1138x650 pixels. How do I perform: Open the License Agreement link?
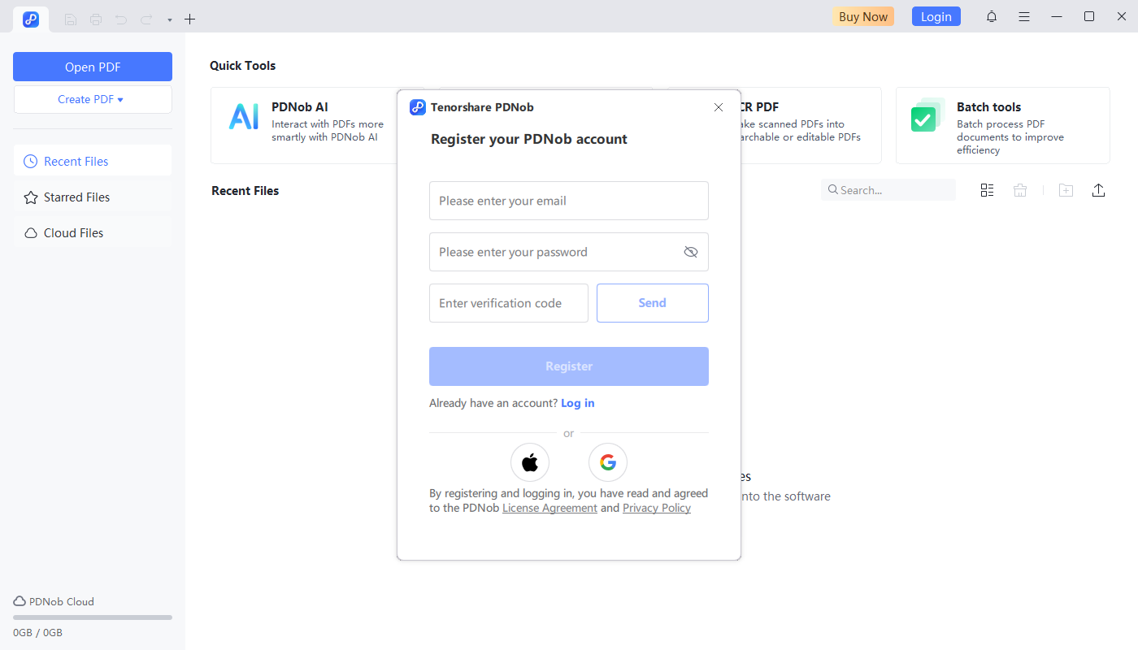coord(549,508)
